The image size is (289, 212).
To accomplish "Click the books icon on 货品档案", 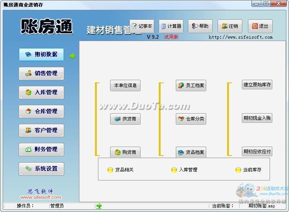I will tap(181, 152).
